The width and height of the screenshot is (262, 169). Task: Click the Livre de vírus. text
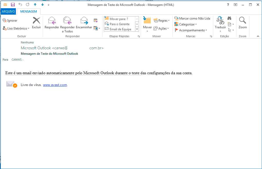tap(31, 85)
